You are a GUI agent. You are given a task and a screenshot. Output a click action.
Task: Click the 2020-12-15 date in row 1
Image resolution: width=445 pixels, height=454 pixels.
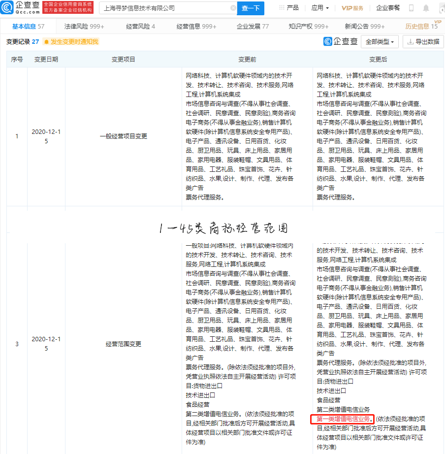coord(46,136)
